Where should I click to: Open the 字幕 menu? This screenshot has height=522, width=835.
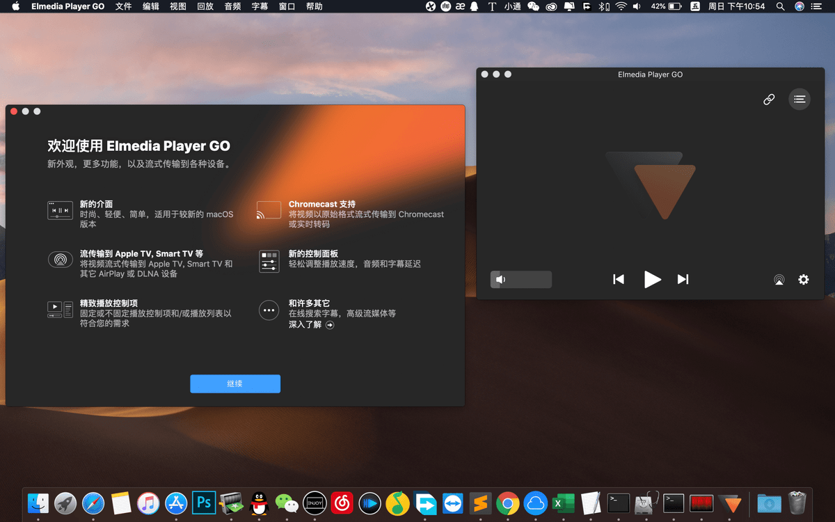pos(260,6)
